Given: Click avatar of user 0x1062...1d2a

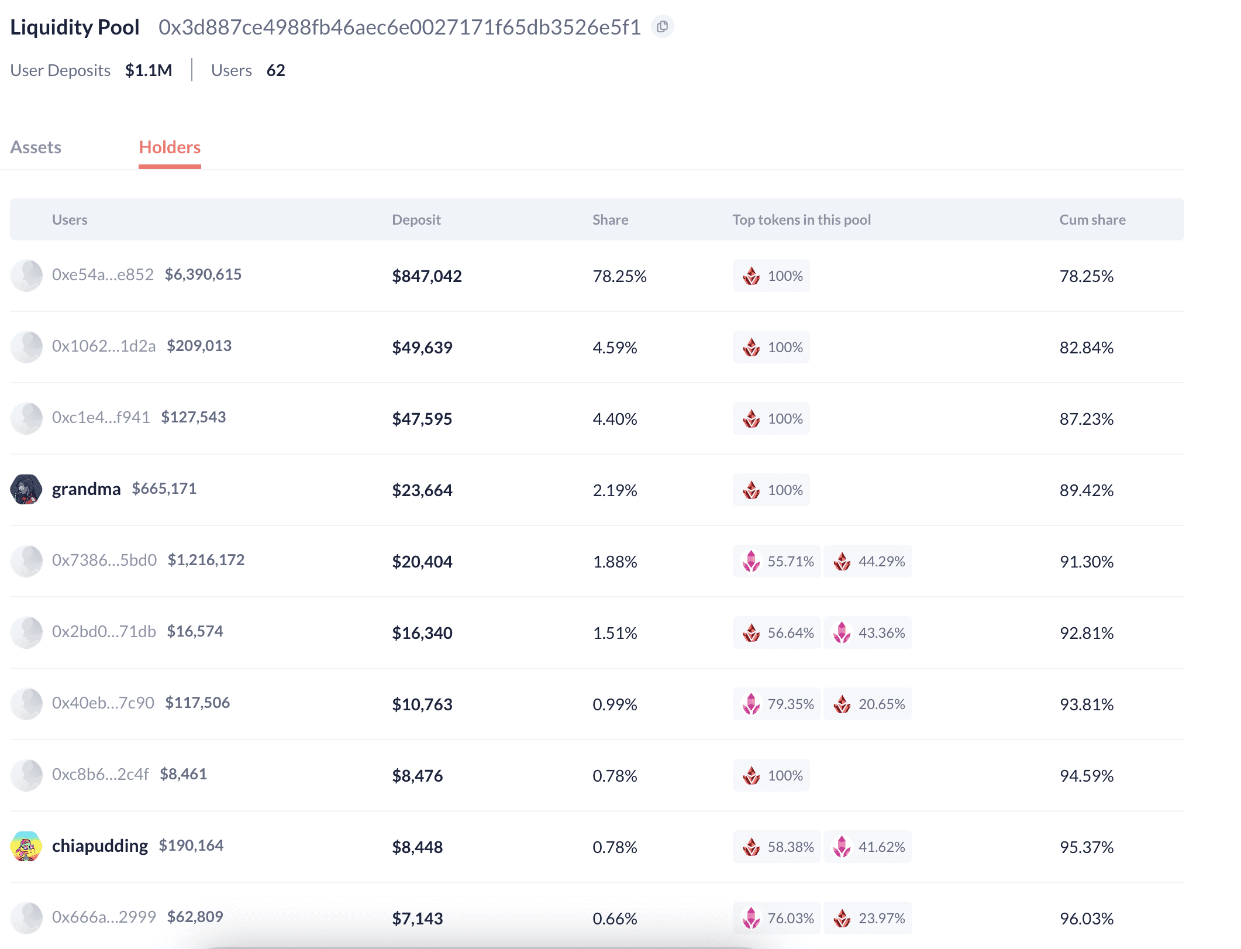Looking at the screenshot, I should tap(26, 346).
